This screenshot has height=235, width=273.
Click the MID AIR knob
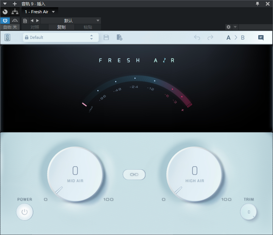[x=75, y=174]
